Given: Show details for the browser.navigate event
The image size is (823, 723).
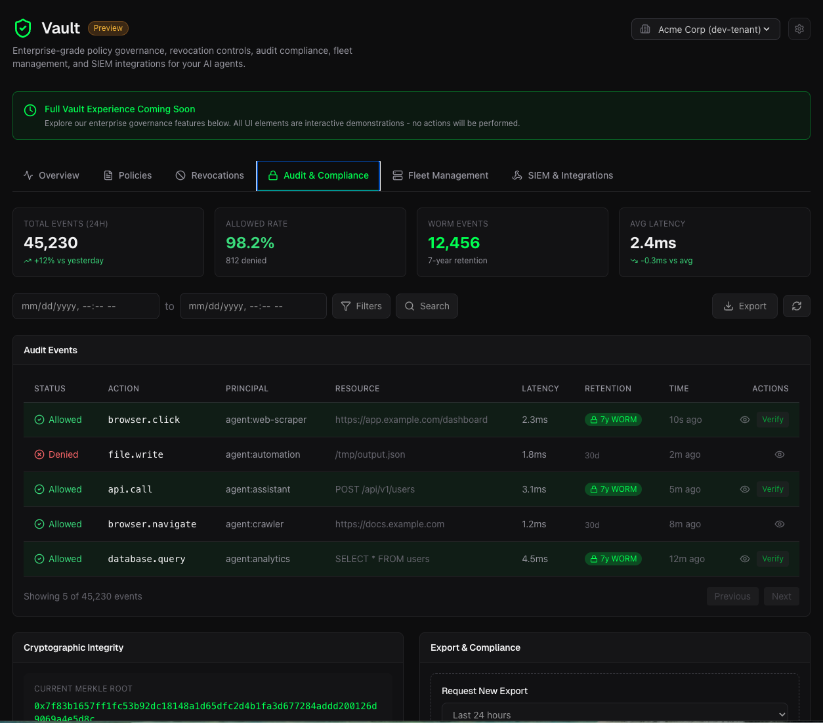Looking at the screenshot, I should (779, 524).
